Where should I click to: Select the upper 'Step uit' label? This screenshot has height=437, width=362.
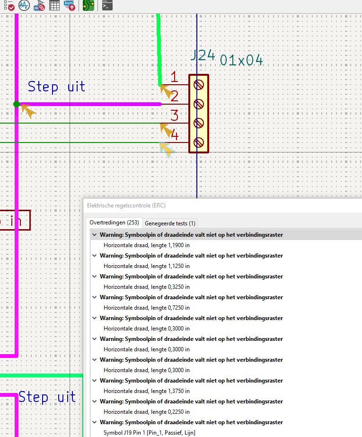pos(56,87)
